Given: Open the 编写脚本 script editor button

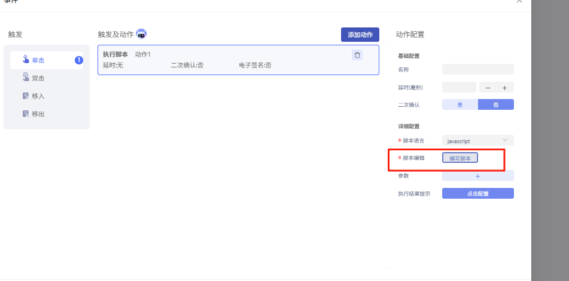Looking at the screenshot, I should [460, 158].
